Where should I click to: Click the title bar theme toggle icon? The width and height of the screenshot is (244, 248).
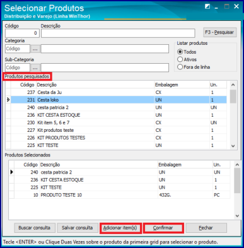point(207,7)
